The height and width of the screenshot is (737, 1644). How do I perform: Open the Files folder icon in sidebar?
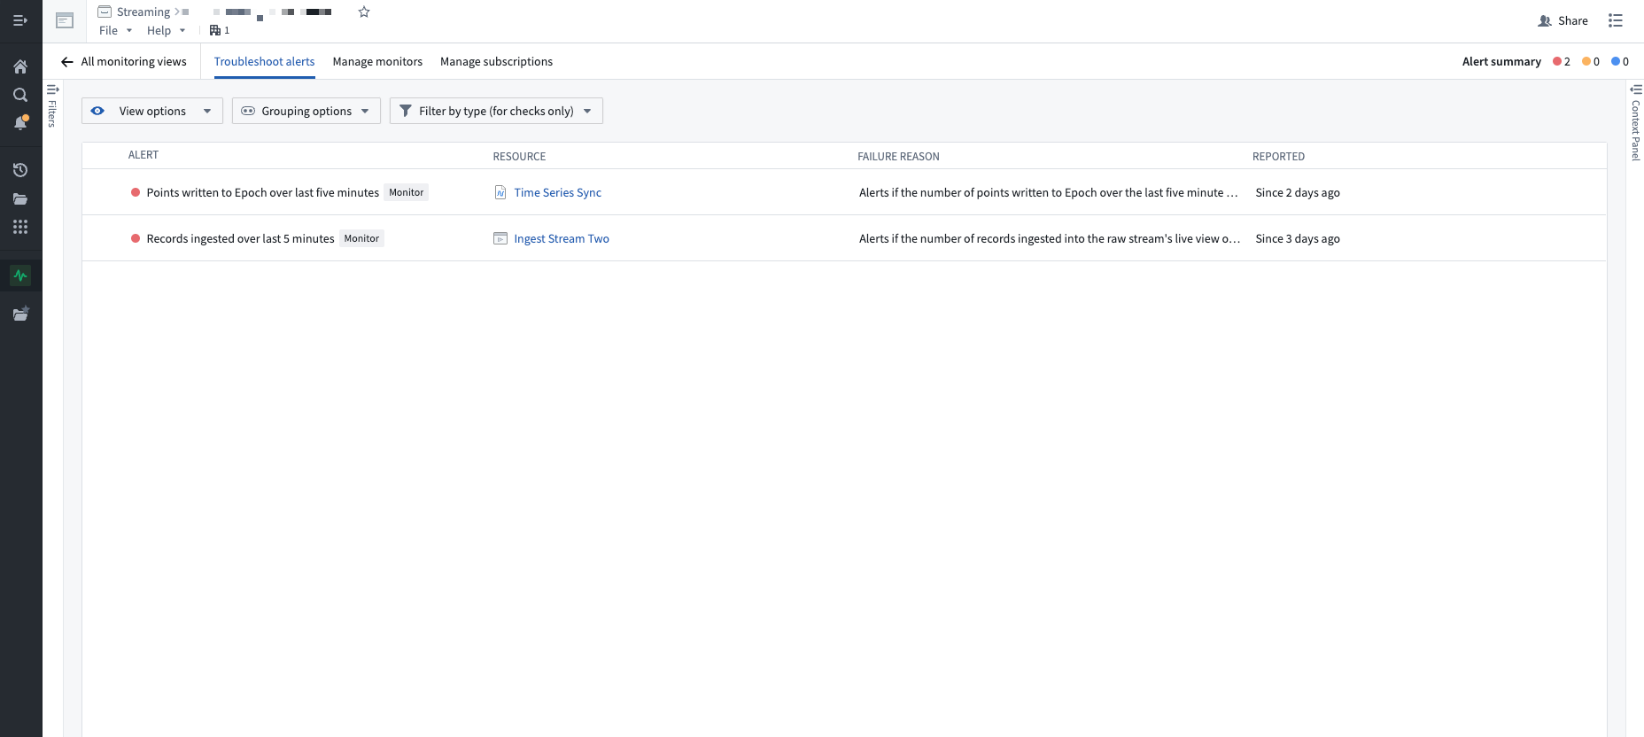pyautogui.click(x=20, y=198)
